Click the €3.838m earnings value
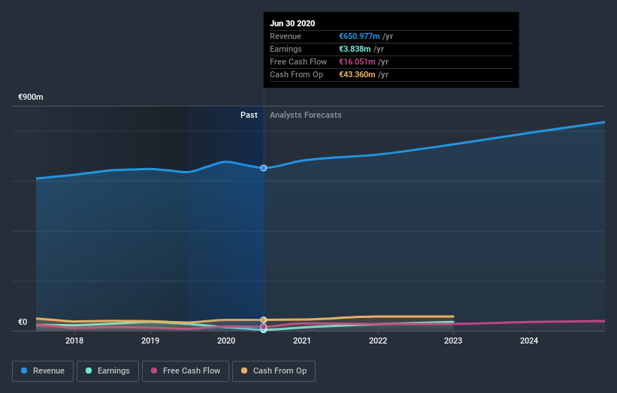 pyautogui.click(x=355, y=49)
